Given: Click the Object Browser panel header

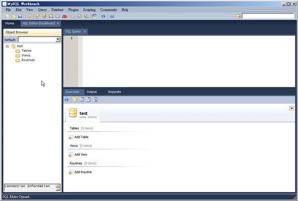Looking at the screenshot, I should pyautogui.click(x=32, y=32).
